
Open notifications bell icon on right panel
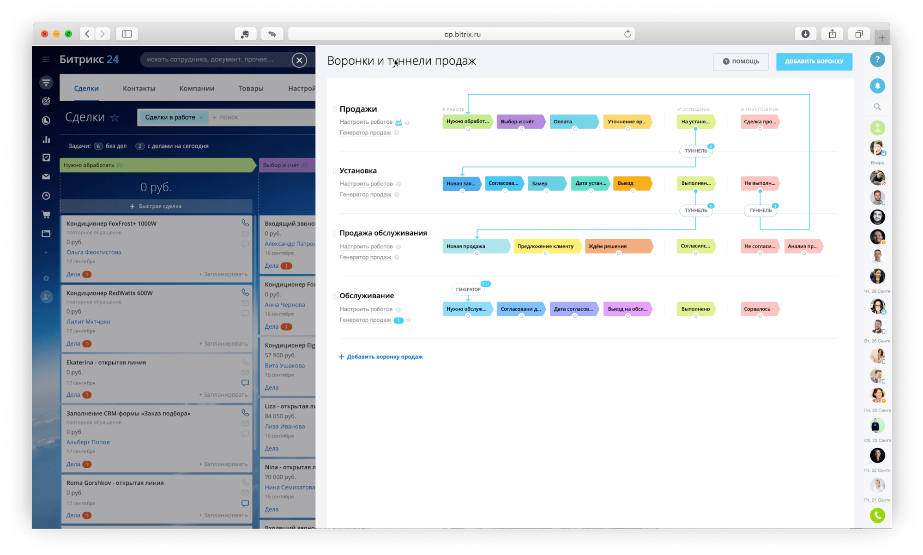click(877, 86)
